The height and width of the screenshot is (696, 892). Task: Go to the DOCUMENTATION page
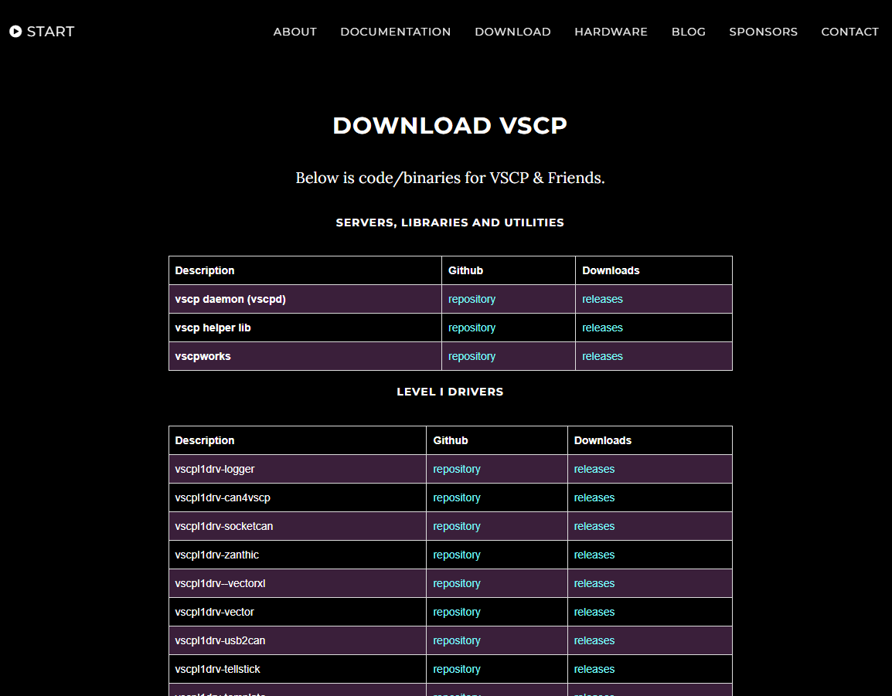[x=395, y=32]
